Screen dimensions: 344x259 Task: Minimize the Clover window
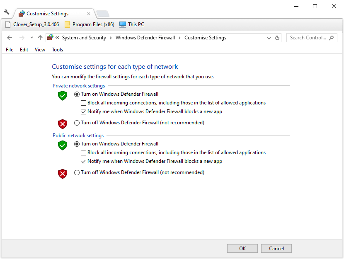coord(296,6)
